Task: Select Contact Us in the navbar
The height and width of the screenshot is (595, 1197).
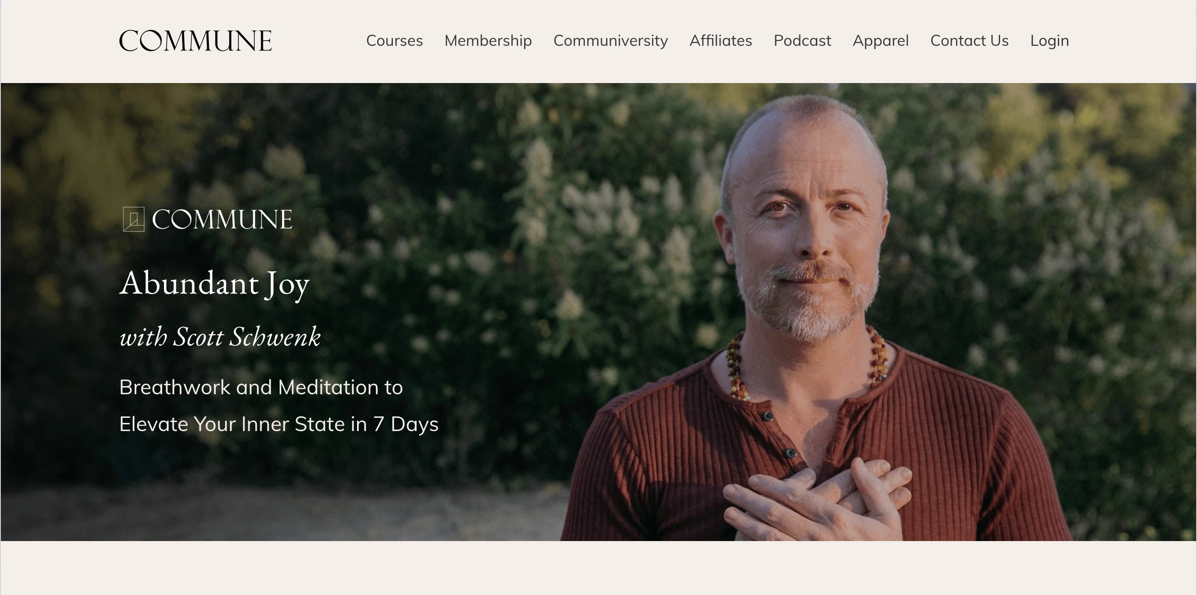Action: (x=969, y=40)
